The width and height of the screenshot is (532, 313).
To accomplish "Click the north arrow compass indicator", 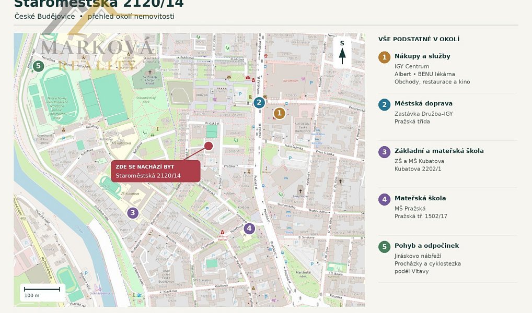I will [342, 53].
